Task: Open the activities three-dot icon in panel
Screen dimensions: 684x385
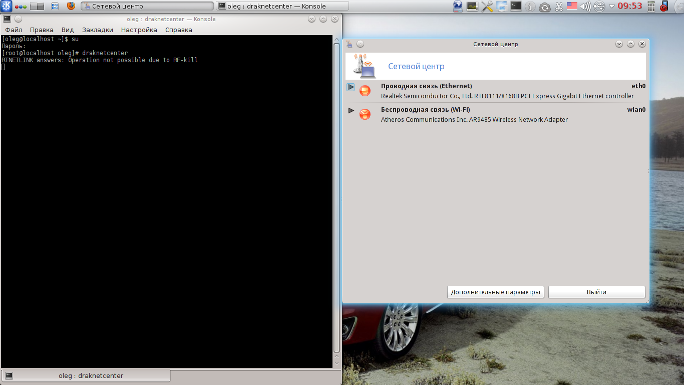Action: (21, 7)
